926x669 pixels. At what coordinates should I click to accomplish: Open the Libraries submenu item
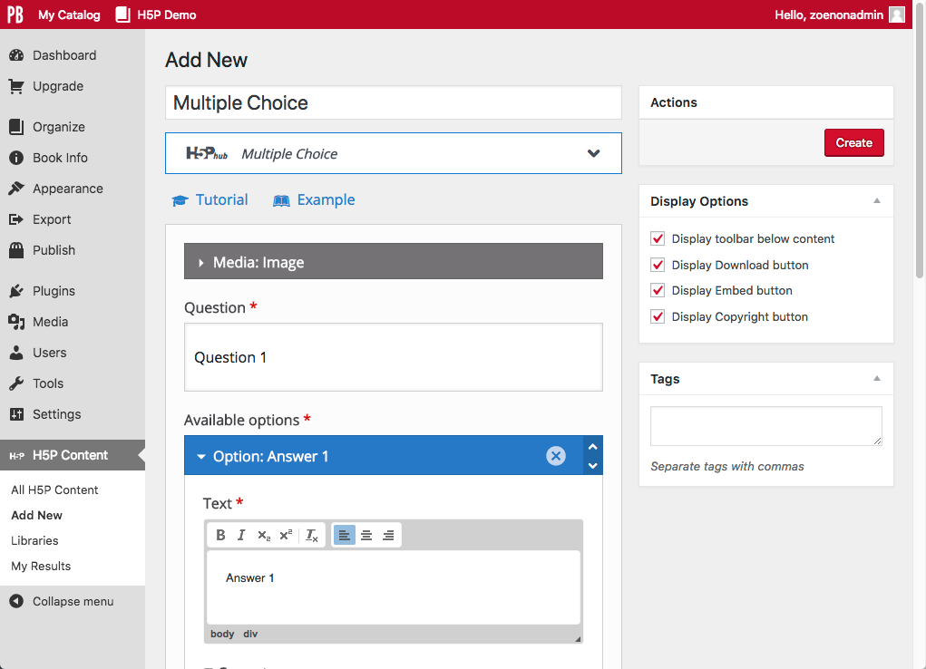tap(34, 541)
